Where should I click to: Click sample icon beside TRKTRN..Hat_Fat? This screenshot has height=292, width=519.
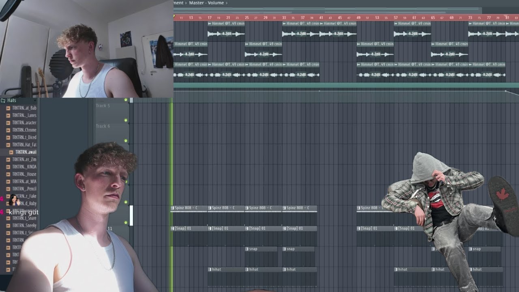pyautogui.click(x=8, y=144)
